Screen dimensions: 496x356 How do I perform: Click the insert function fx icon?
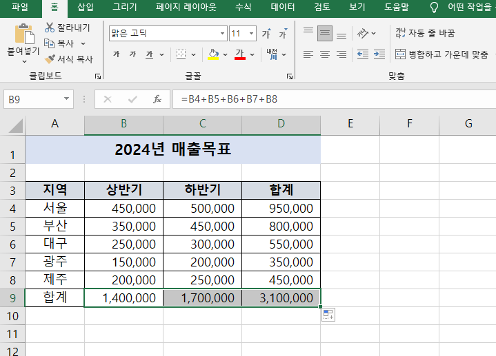(x=157, y=99)
